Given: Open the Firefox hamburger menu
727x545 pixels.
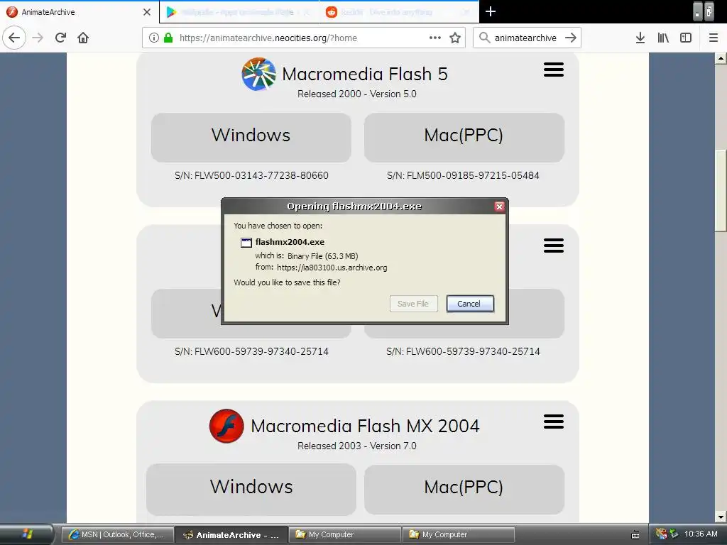Looking at the screenshot, I should tap(714, 38).
